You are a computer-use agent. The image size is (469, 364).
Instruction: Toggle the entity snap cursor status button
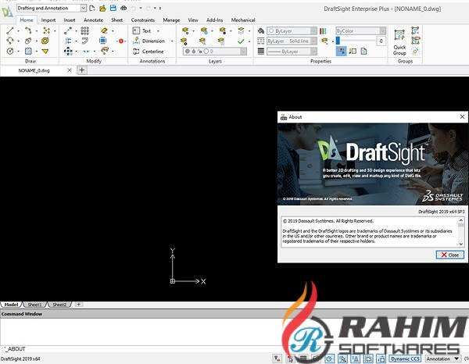point(343,358)
